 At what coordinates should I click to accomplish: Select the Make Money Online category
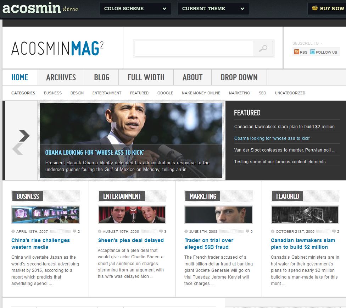tap(201, 93)
